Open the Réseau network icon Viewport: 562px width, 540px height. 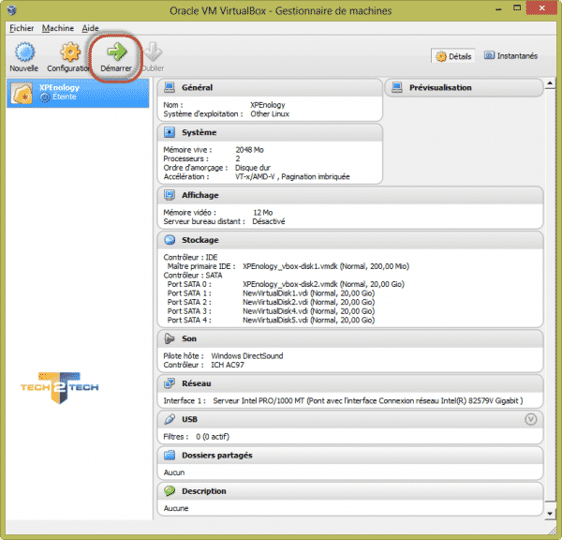(170, 383)
